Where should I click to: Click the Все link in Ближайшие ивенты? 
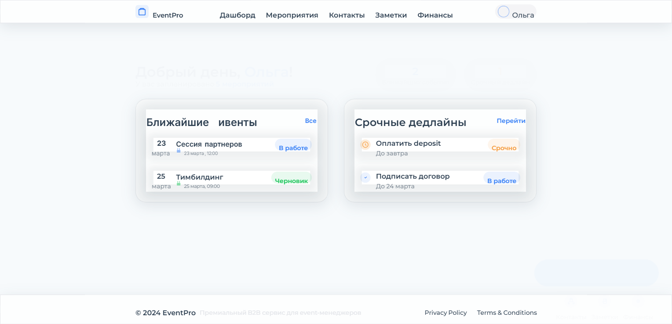pos(310,121)
